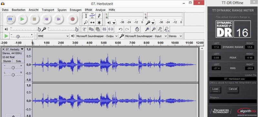
Task: Click the Play-at-speed green button
Action: click(x=6, y=36)
